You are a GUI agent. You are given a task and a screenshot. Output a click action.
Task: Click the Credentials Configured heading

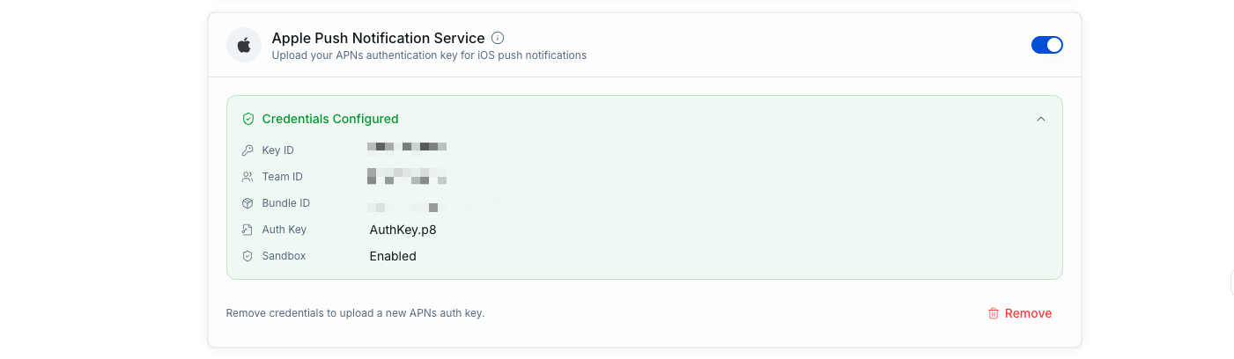[x=330, y=119]
